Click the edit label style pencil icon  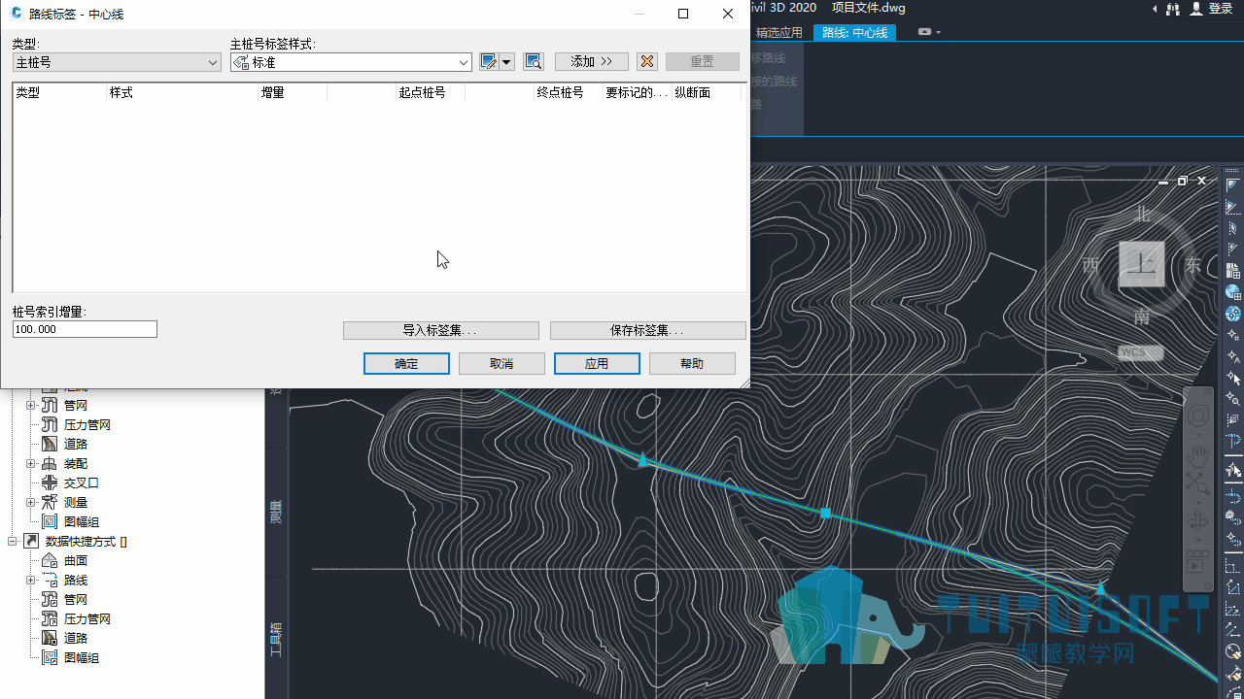[x=489, y=62]
